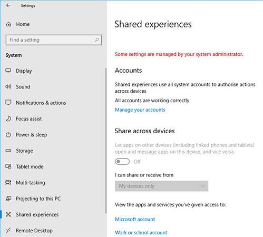The image size is (263, 237).
Task: Toggle the Share across devices switch
Action: [122, 162]
